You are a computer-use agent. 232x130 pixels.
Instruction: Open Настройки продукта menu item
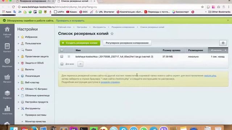pos(37,102)
